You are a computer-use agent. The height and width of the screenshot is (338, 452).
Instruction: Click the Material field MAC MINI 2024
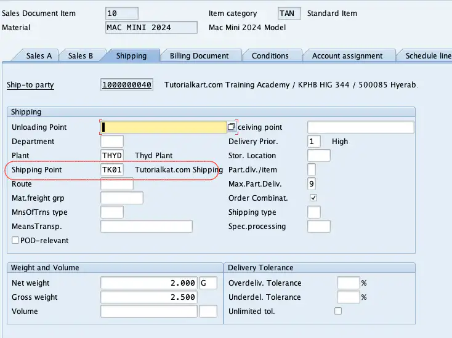pyautogui.click(x=151, y=27)
